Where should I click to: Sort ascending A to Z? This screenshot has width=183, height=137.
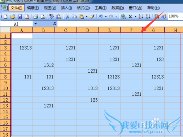[141, 16]
